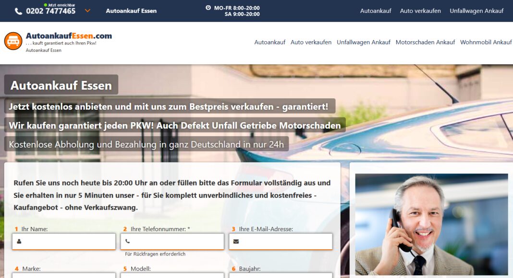Click the clock icon next to opening hours
Image resolution: width=513 pixels, height=278 pixels.
tap(208, 8)
